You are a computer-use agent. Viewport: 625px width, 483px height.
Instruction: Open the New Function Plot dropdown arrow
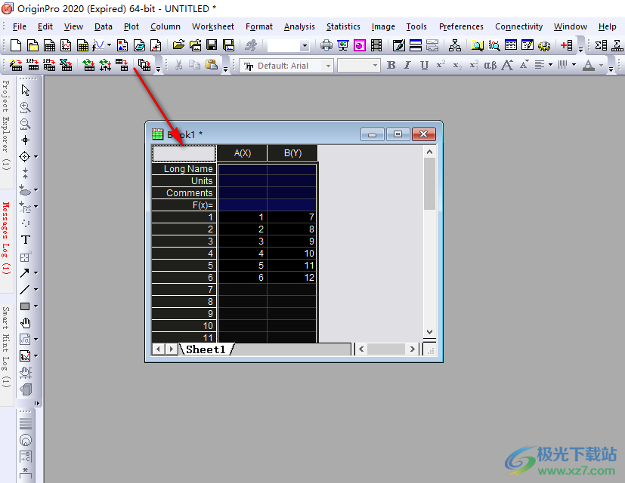(x=109, y=45)
